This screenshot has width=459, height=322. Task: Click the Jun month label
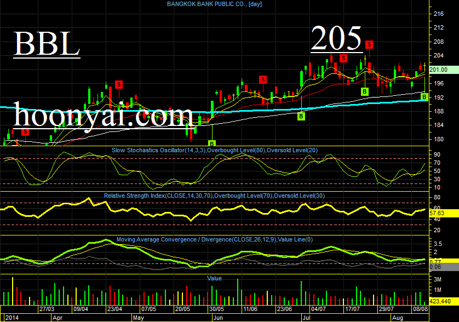click(218, 318)
